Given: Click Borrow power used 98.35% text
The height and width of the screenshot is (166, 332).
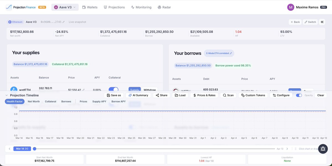Looking at the screenshot, I should click(x=233, y=65).
